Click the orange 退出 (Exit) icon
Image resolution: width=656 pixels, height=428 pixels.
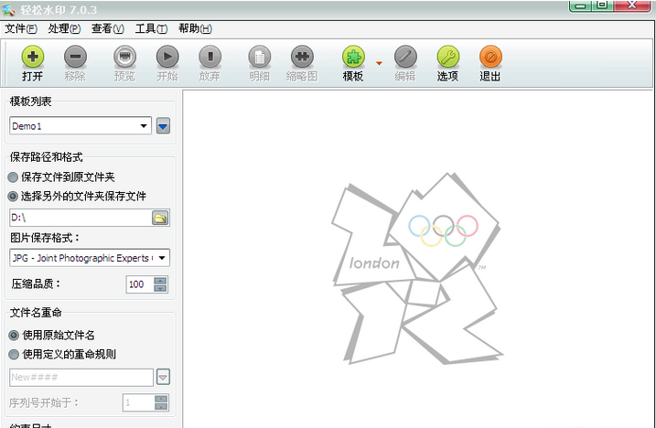pos(490,57)
